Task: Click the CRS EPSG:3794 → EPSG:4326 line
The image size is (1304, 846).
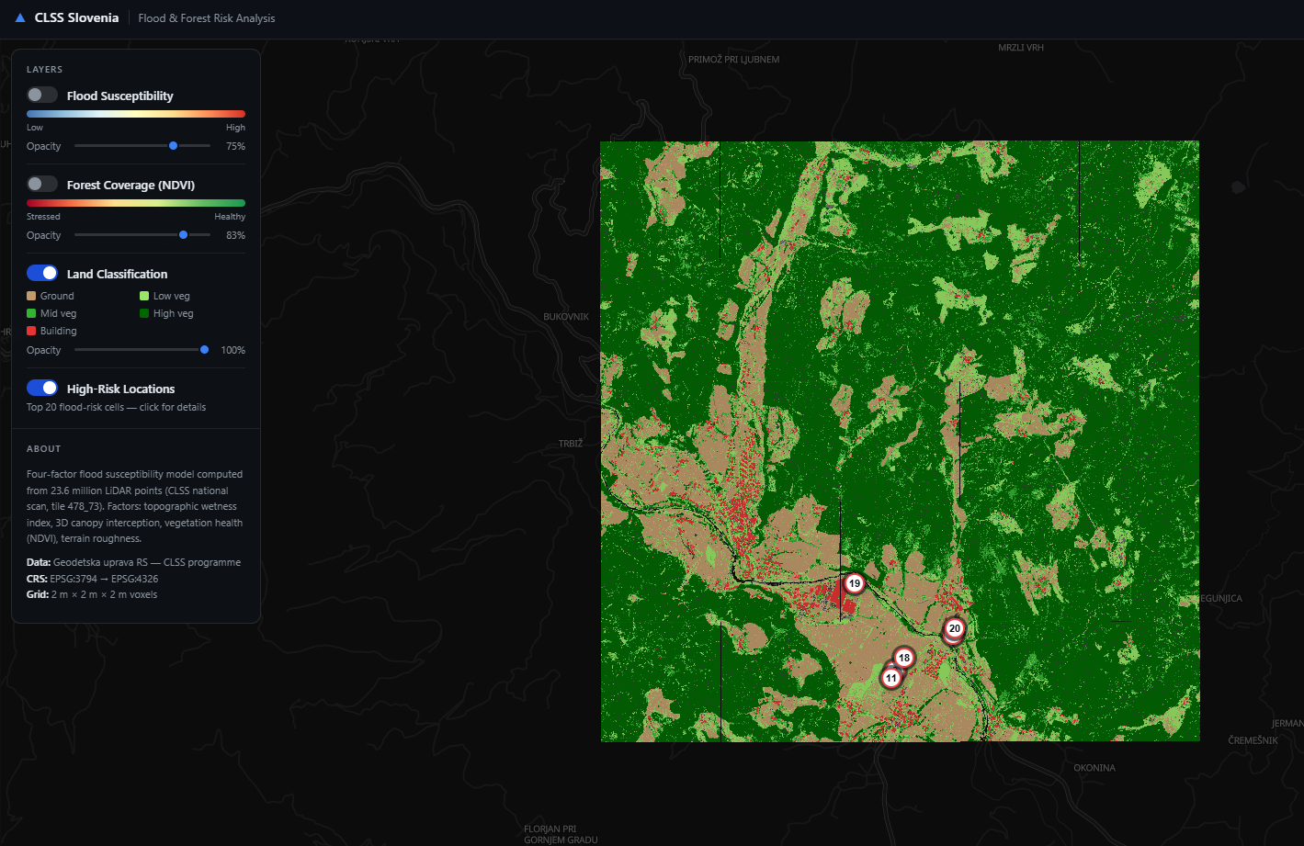Action: [x=92, y=579]
